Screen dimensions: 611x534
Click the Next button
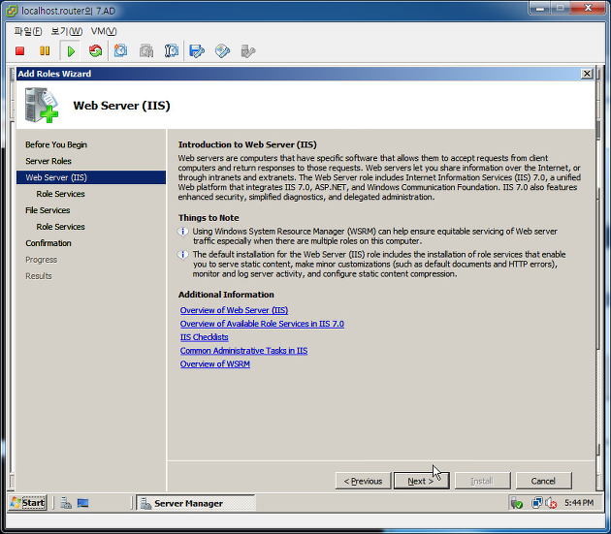coord(421,481)
